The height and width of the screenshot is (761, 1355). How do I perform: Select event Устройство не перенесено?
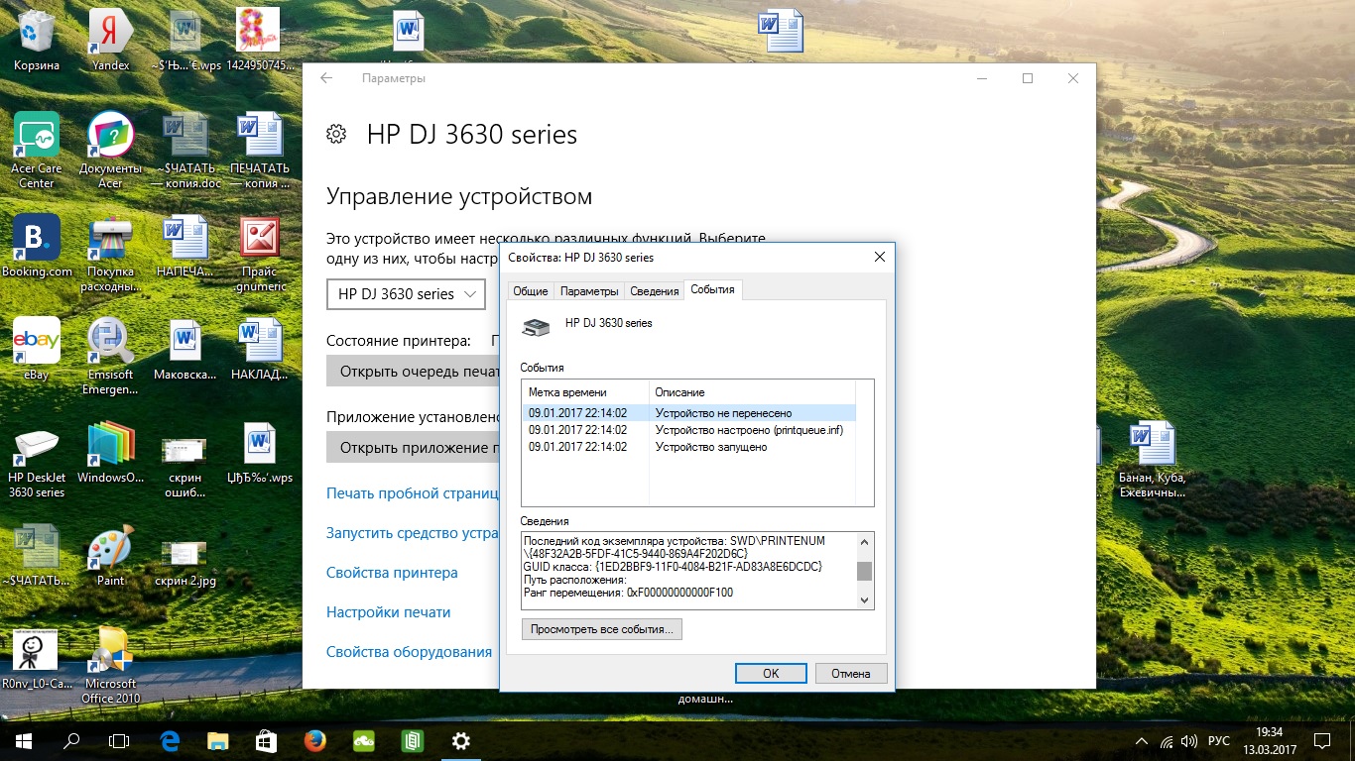(x=688, y=413)
